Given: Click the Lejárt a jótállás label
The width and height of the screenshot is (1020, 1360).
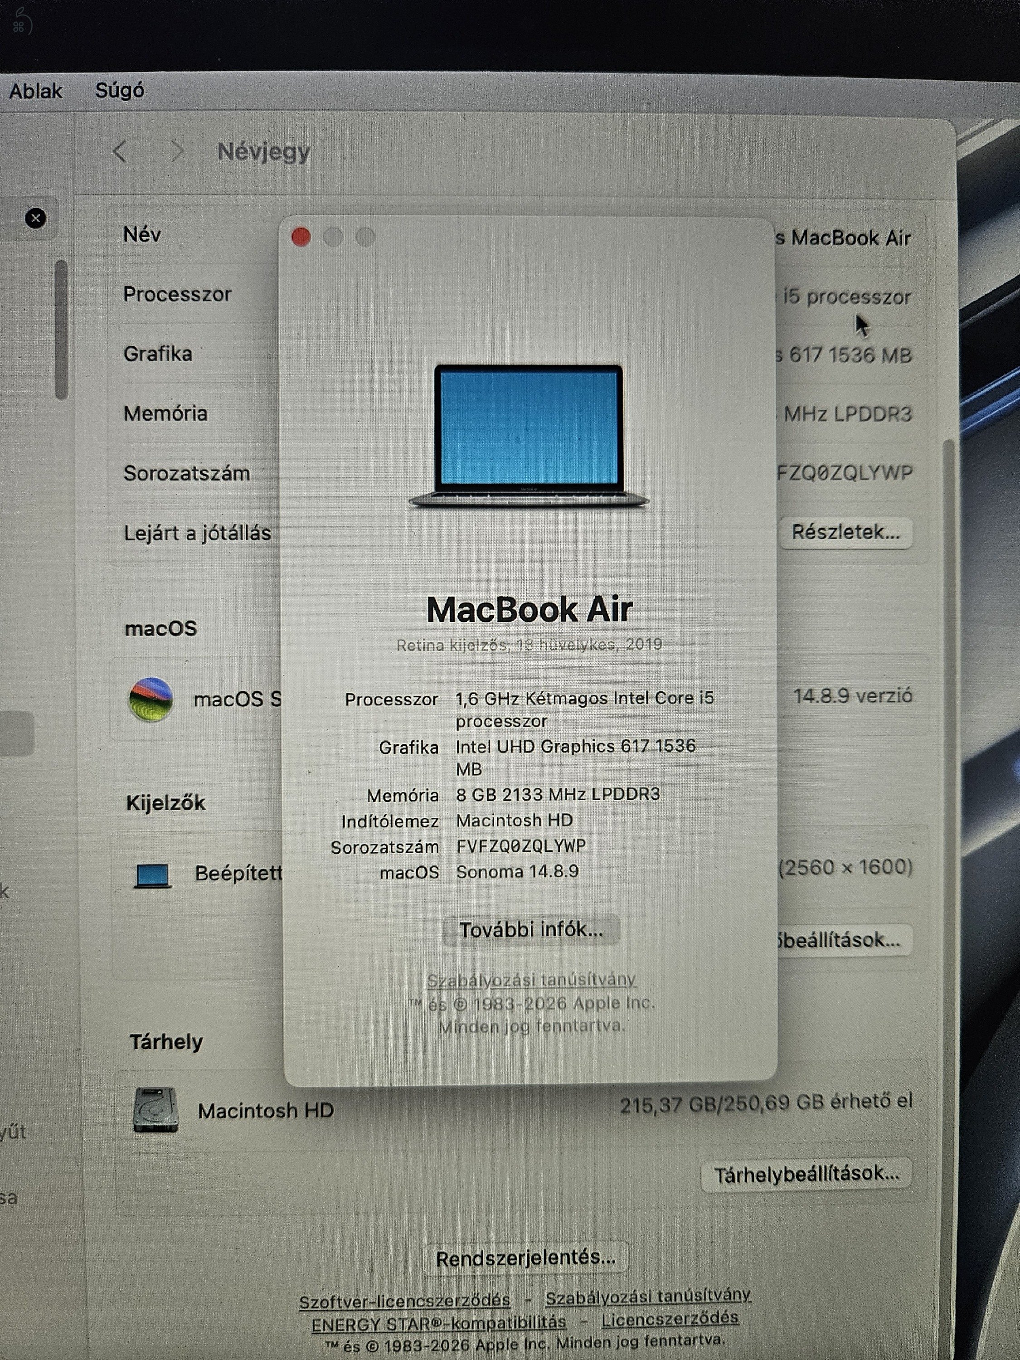Looking at the screenshot, I should [197, 533].
